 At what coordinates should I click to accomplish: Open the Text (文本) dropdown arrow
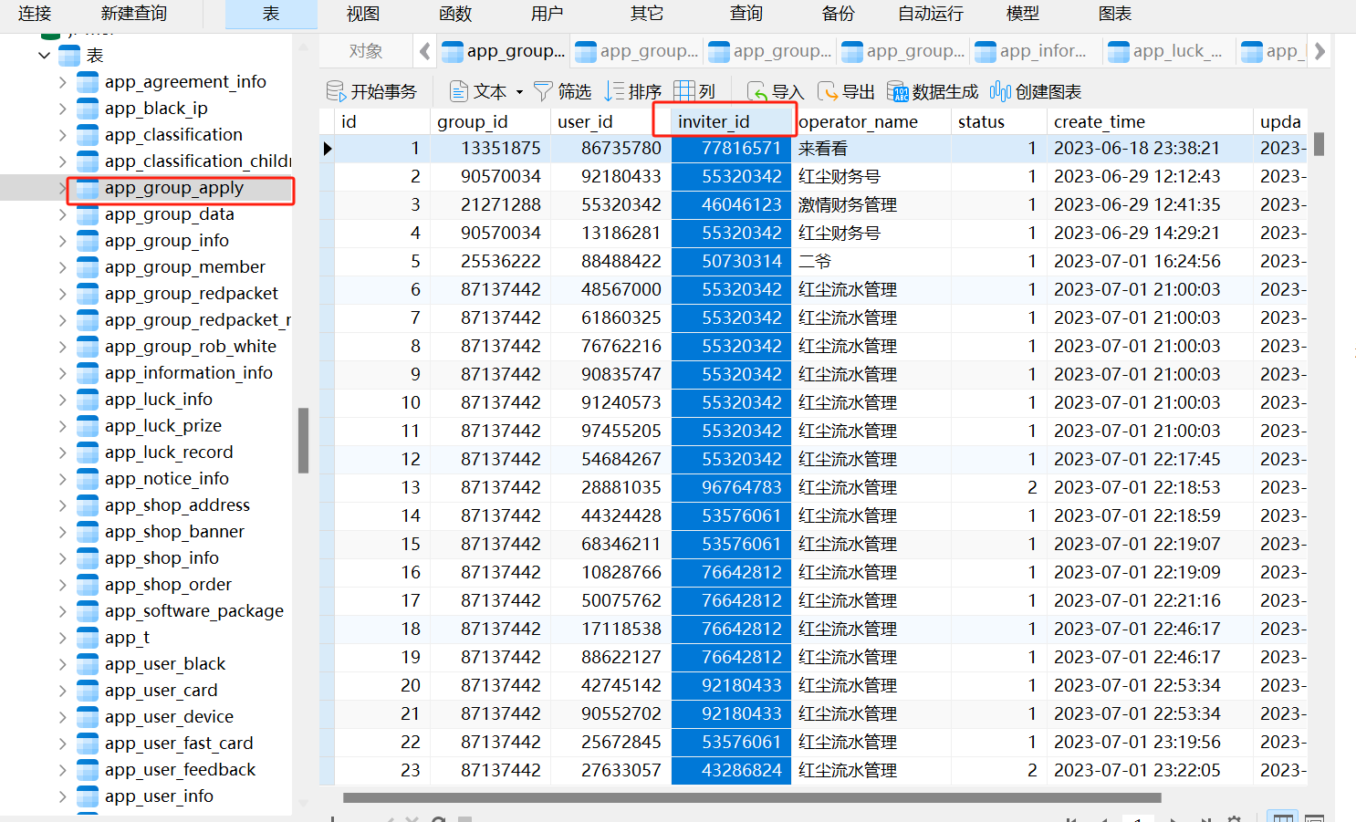click(519, 92)
